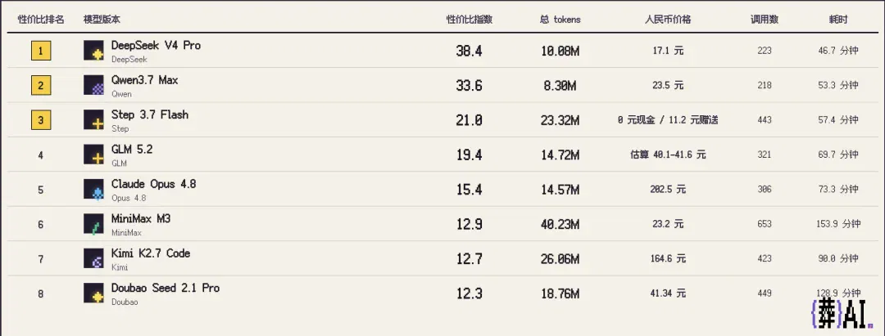Sort by the 总 tokens column header
This screenshot has height=336, width=885.
[x=560, y=20]
